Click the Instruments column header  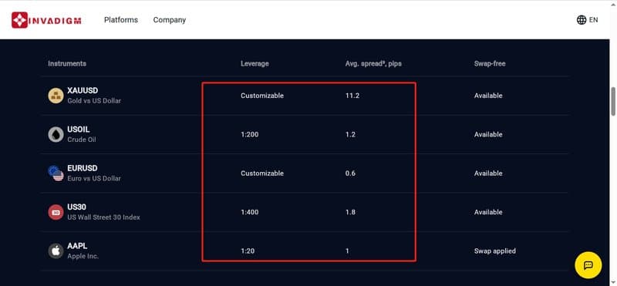pyautogui.click(x=67, y=63)
